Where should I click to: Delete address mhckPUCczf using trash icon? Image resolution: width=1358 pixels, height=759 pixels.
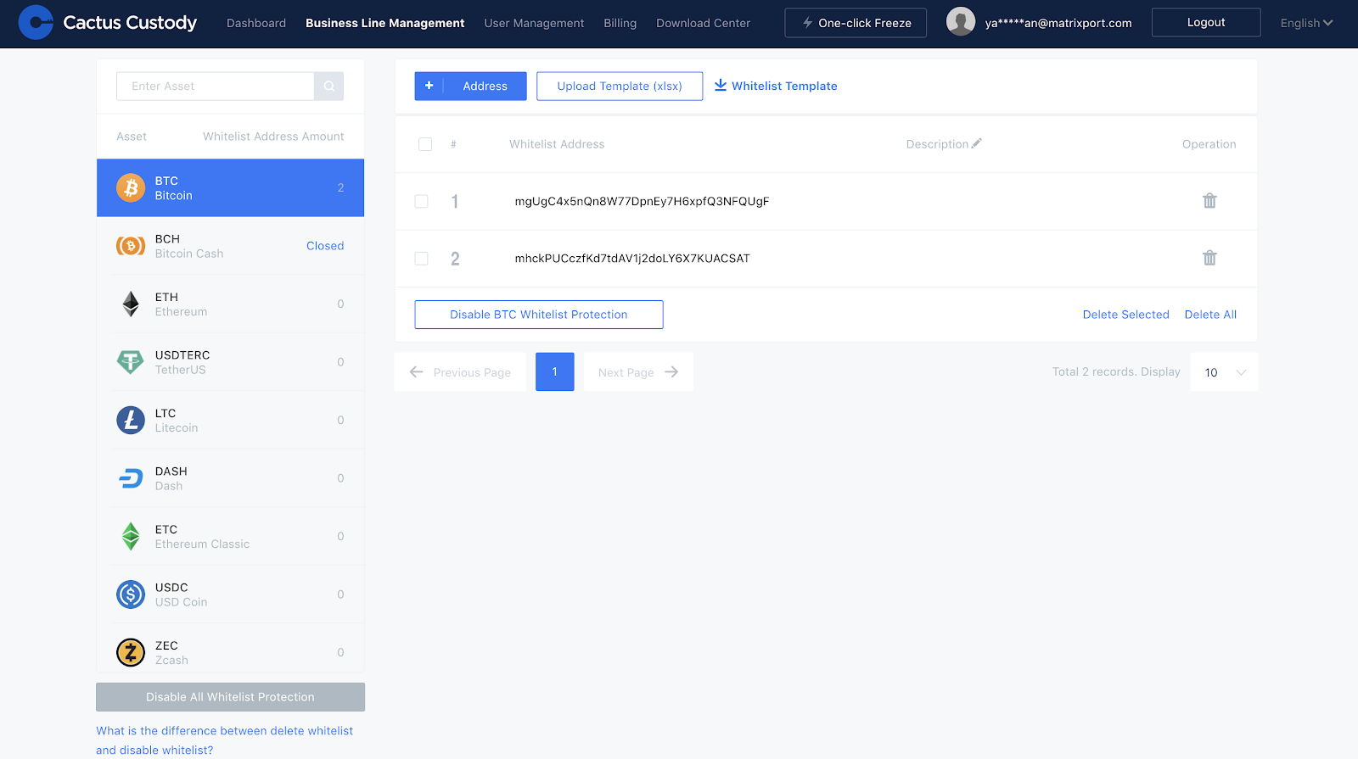pos(1209,258)
